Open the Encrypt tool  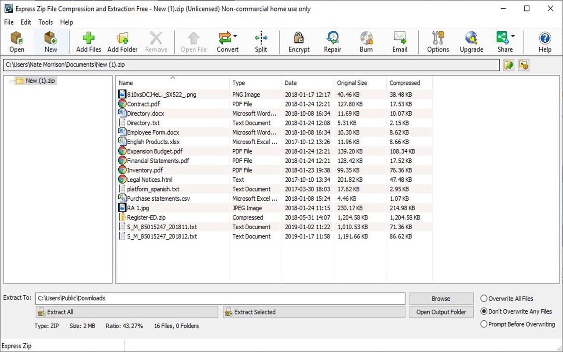(x=299, y=42)
